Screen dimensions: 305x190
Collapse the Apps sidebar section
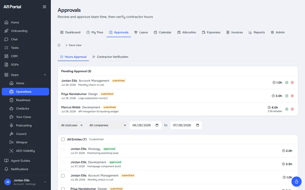(x=45, y=75)
